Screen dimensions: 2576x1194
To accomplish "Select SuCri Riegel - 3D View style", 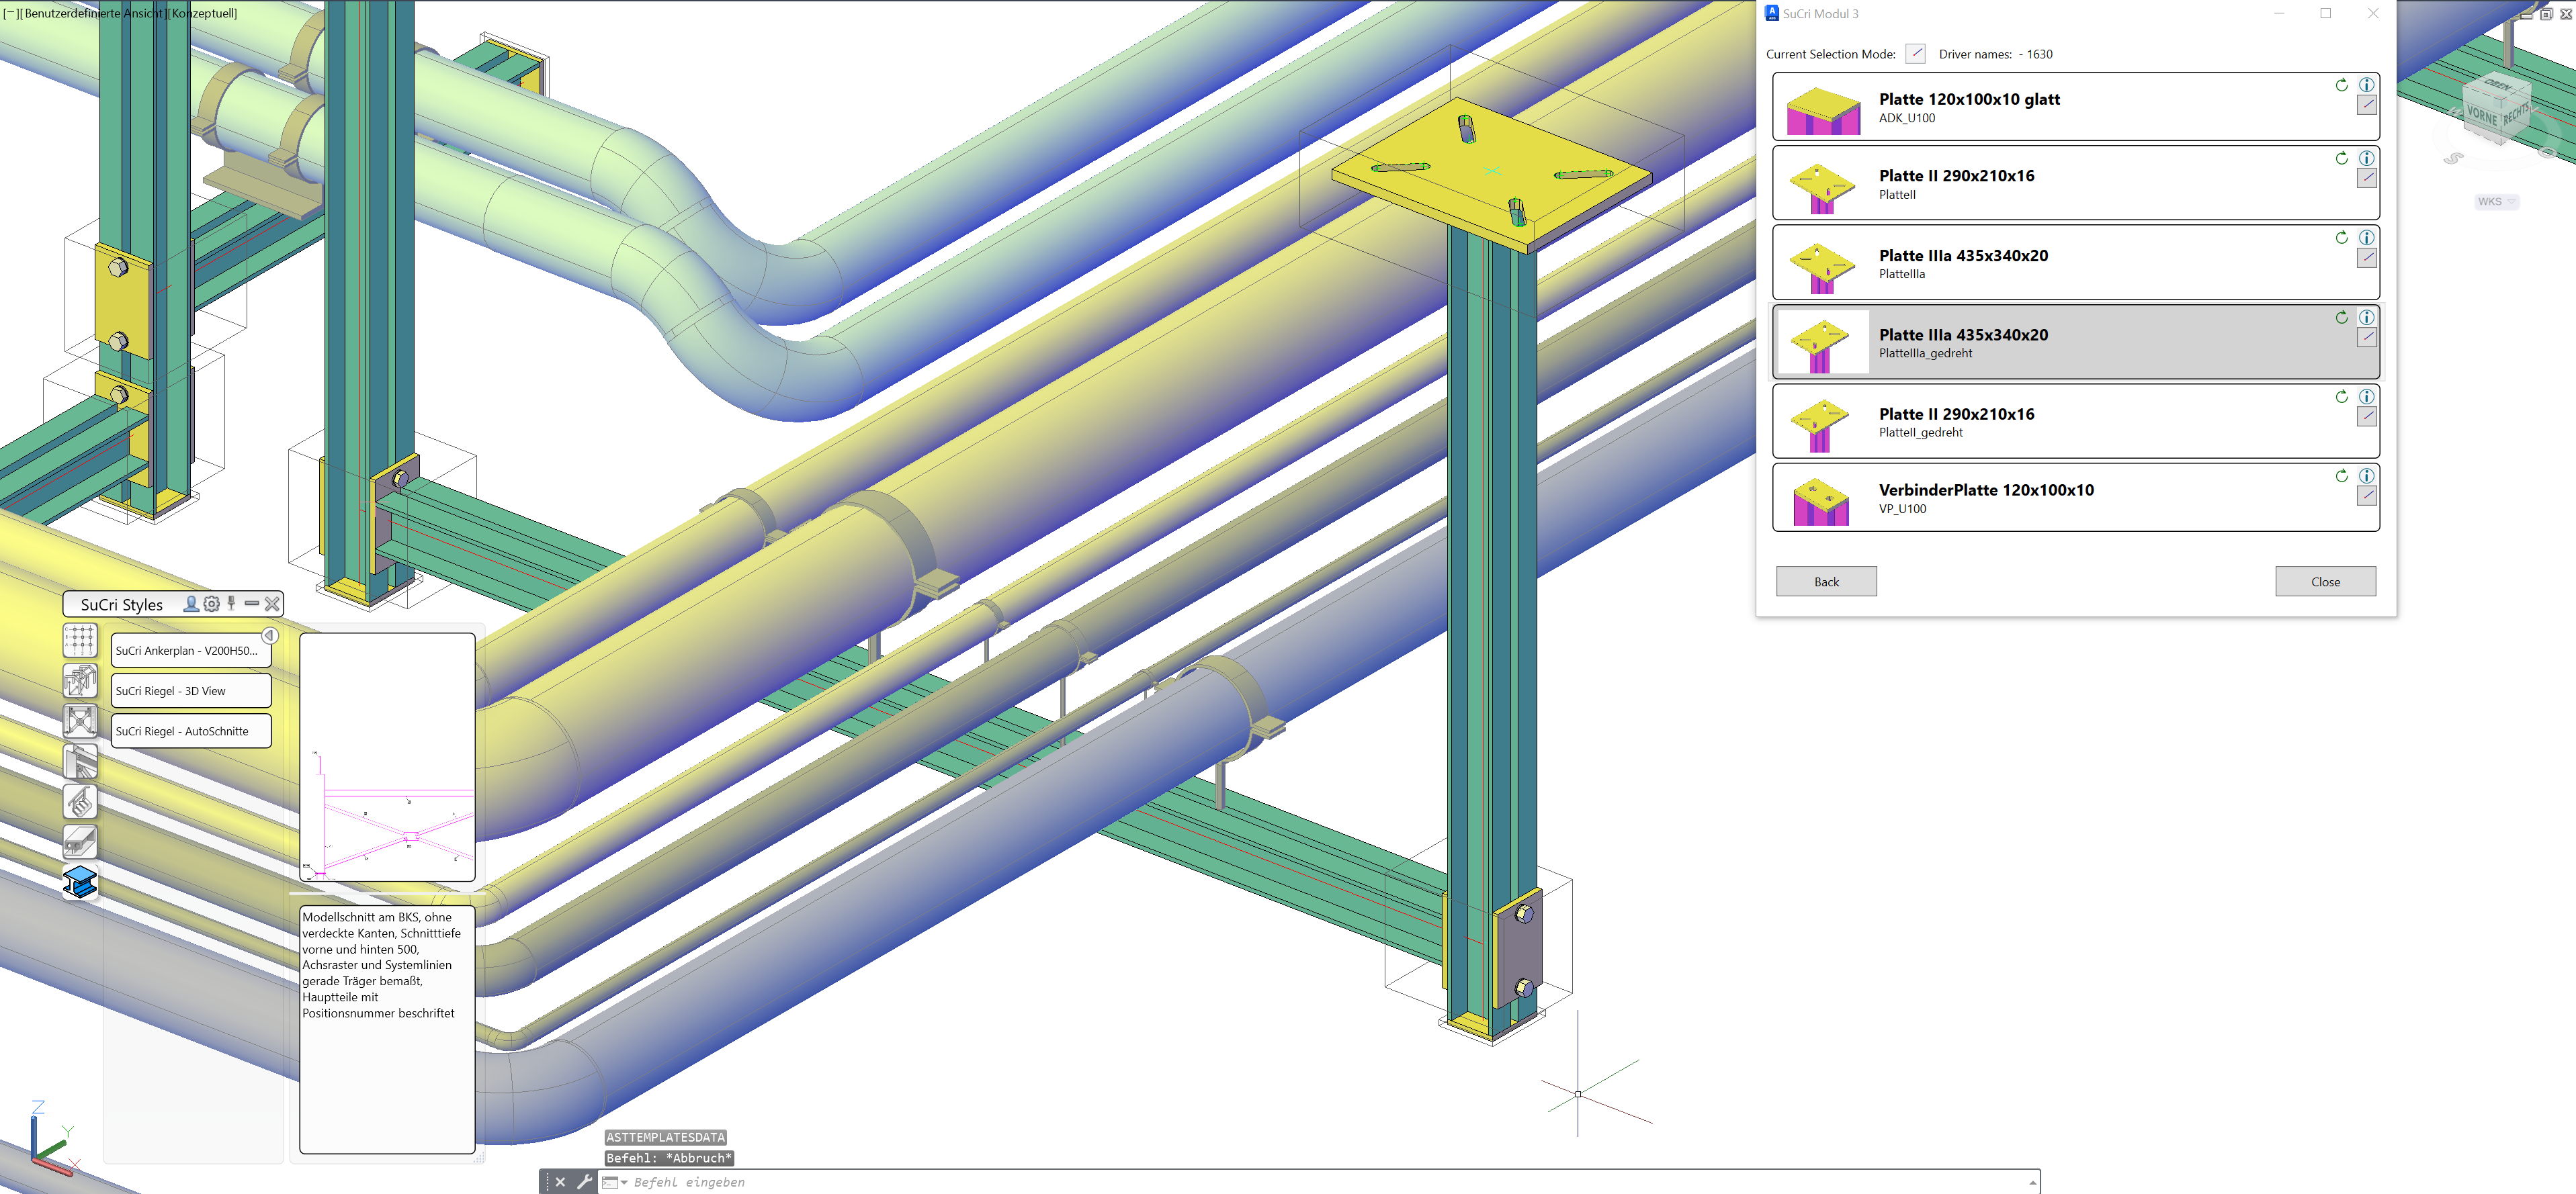I will click(190, 690).
